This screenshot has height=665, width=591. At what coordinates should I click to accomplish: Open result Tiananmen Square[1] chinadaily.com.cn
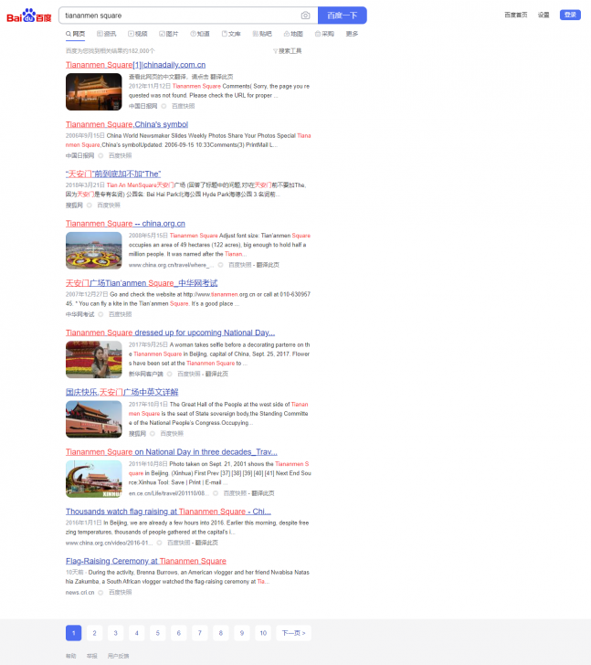136,65
